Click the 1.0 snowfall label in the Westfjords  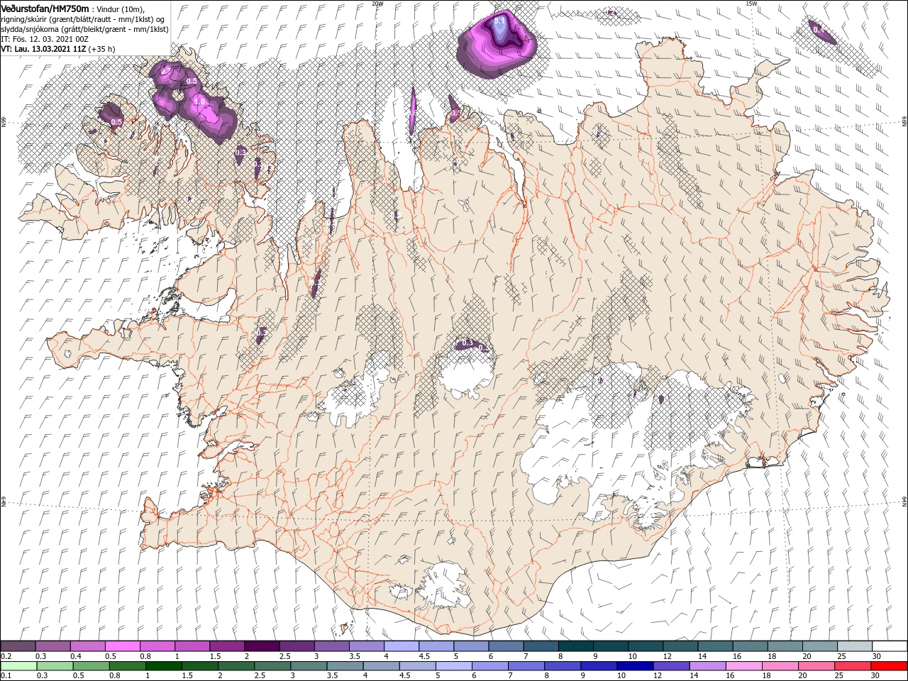(x=199, y=101)
